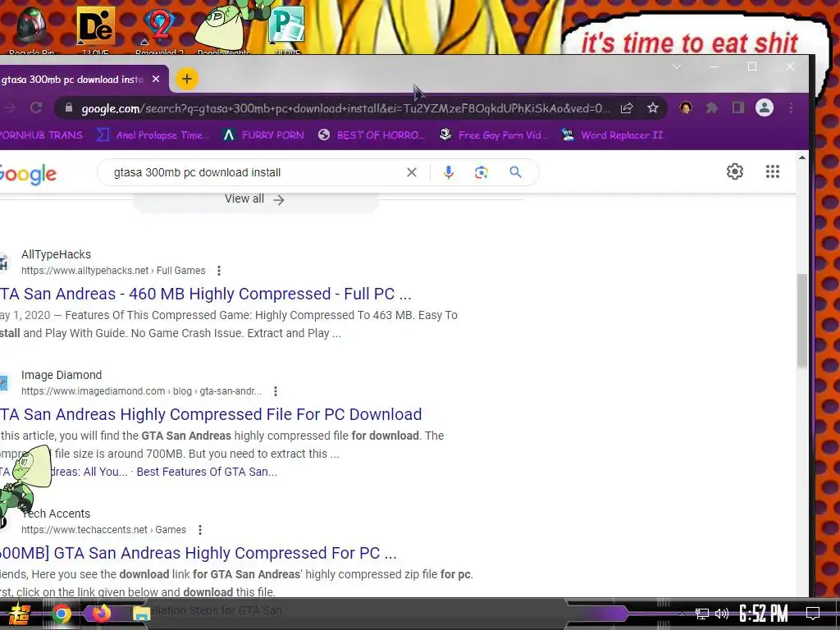This screenshot has height=630, width=840.
Task: Click the page vertical scrollbar thumb
Action: (x=801, y=321)
